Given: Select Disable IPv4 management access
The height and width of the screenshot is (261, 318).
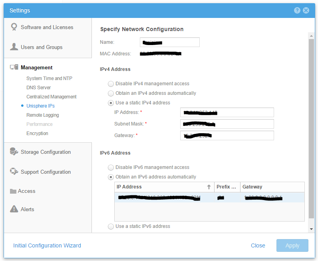Looking at the screenshot, I should tap(111, 84).
